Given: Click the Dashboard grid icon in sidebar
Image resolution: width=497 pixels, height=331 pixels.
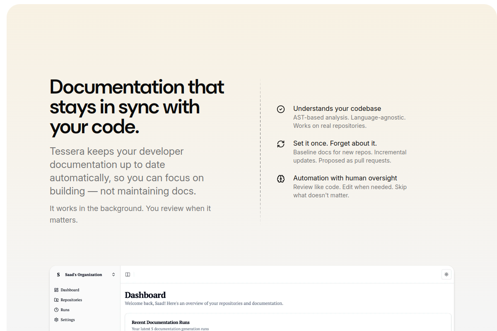Looking at the screenshot, I should coord(56,290).
